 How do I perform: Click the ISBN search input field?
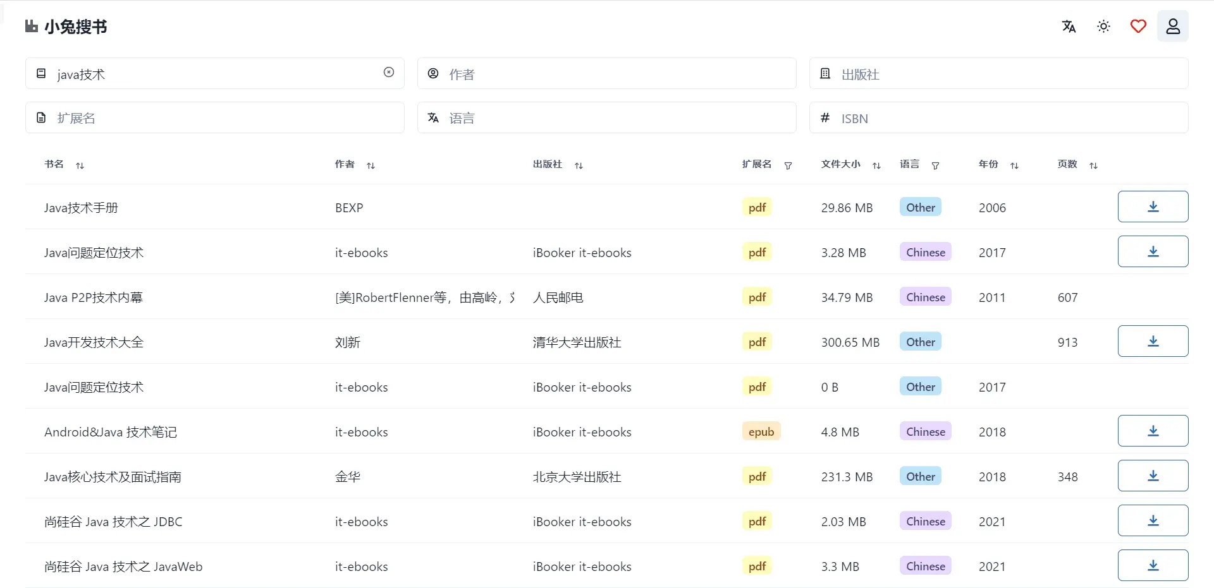click(x=999, y=118)
